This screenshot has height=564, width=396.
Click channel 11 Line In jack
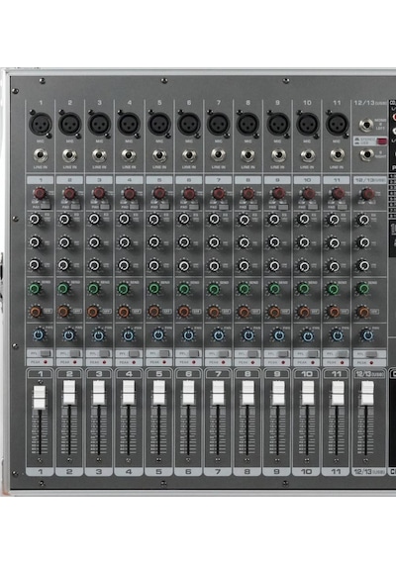337,155
